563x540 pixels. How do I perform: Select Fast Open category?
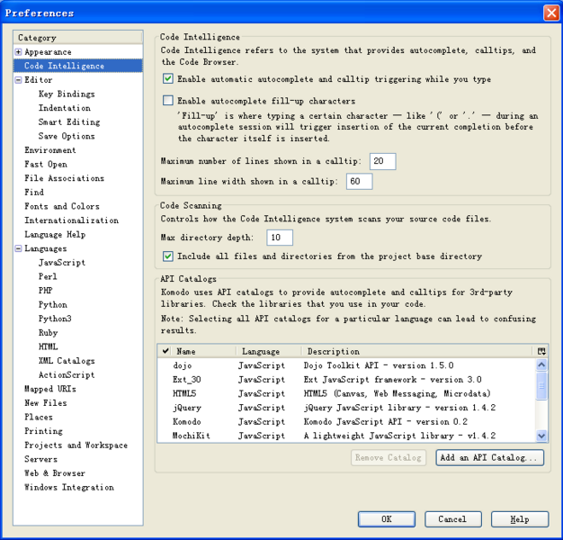pos(46,164)
